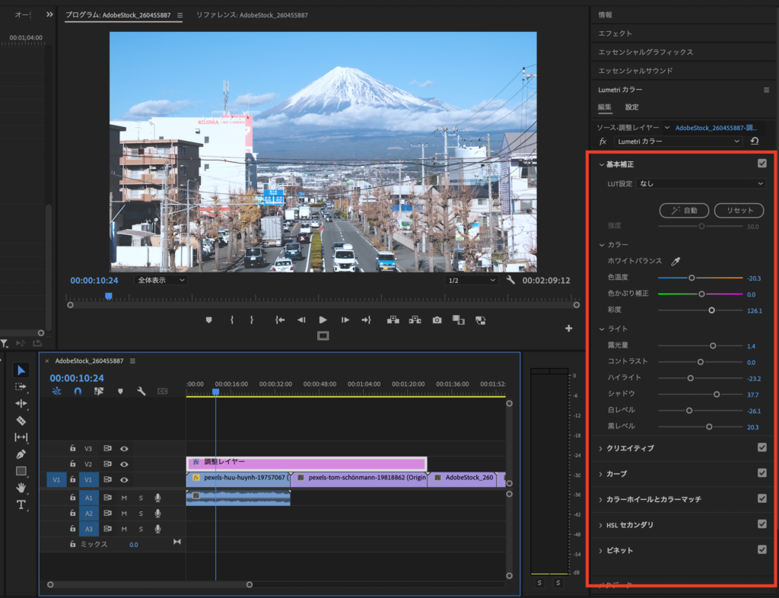The width and height of the screenshot is (779, 598).
Task: Click the リセット button
Action: 739,210
